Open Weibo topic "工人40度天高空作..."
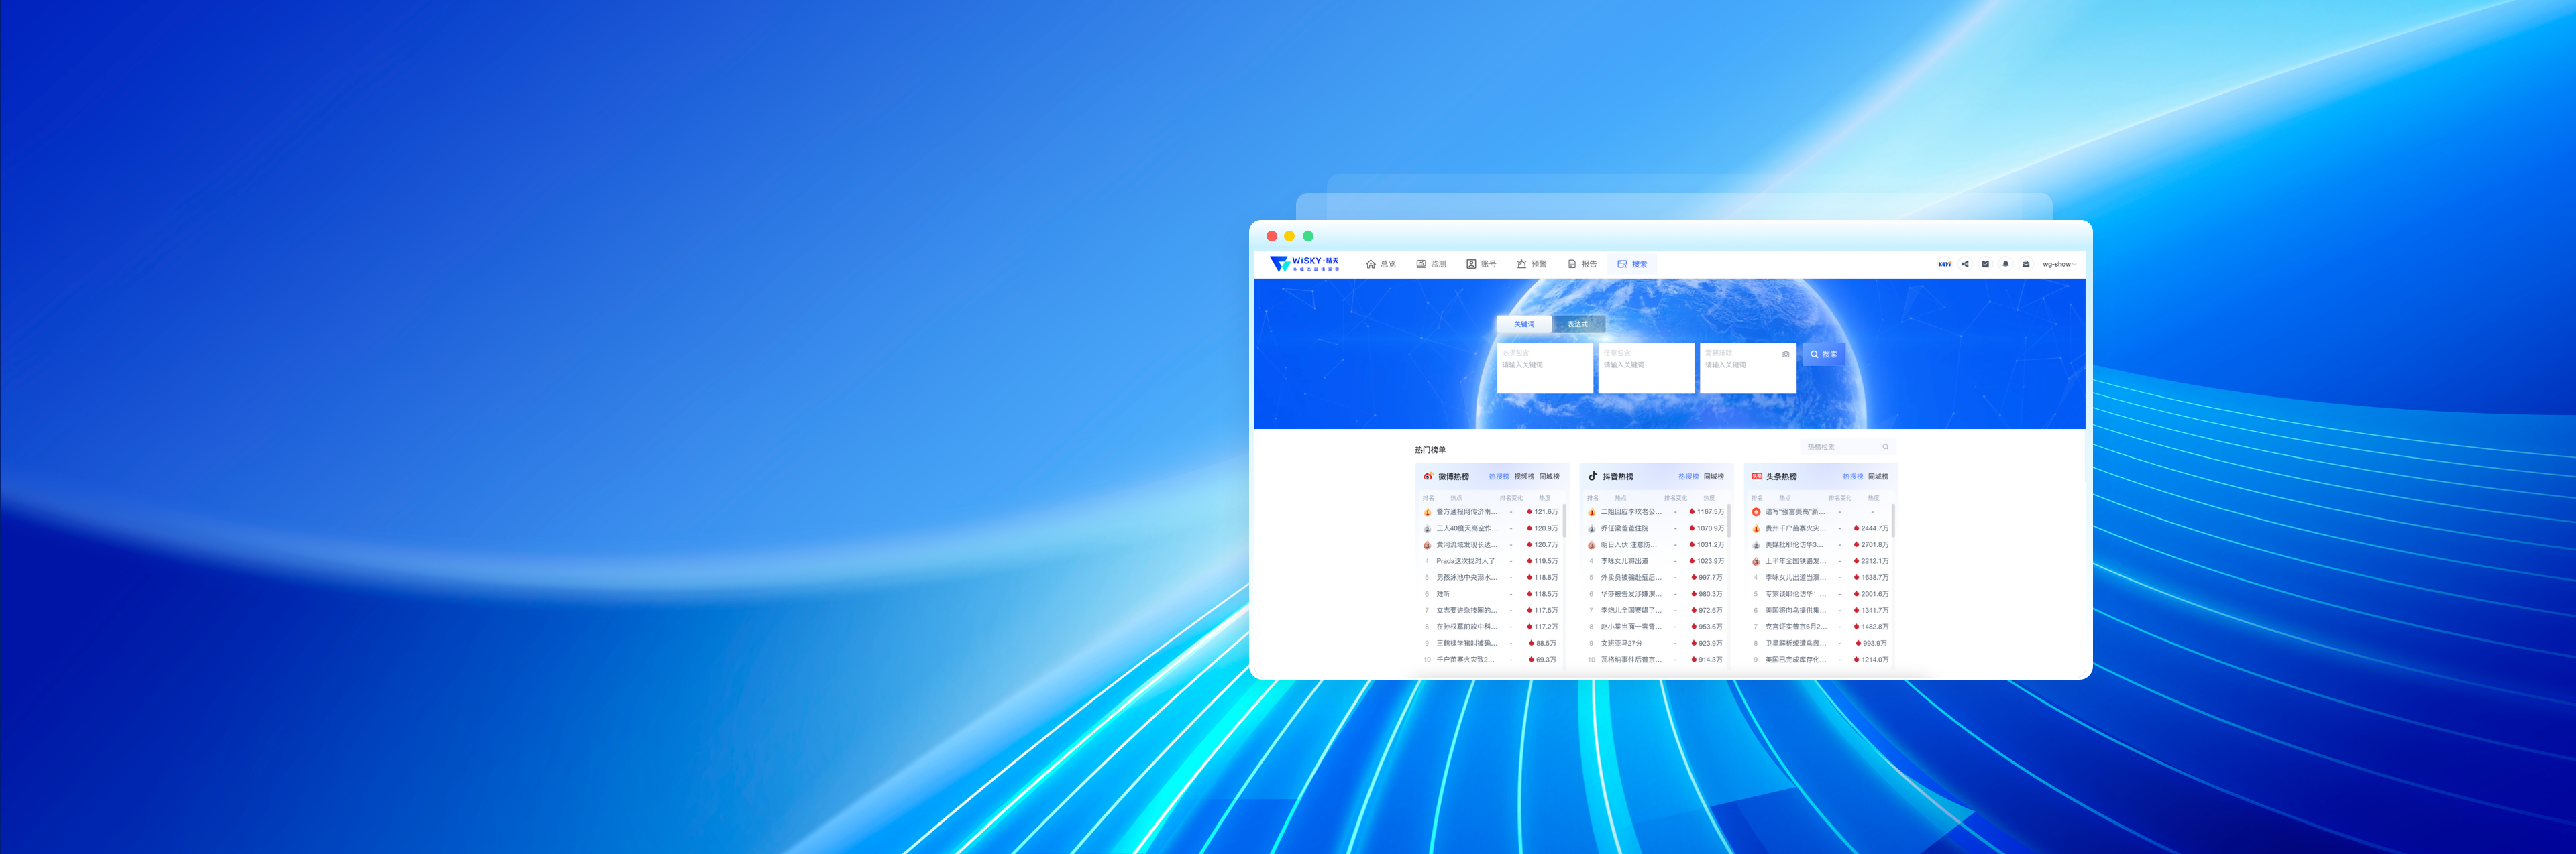The image size is (2576, 854). 1466,528
